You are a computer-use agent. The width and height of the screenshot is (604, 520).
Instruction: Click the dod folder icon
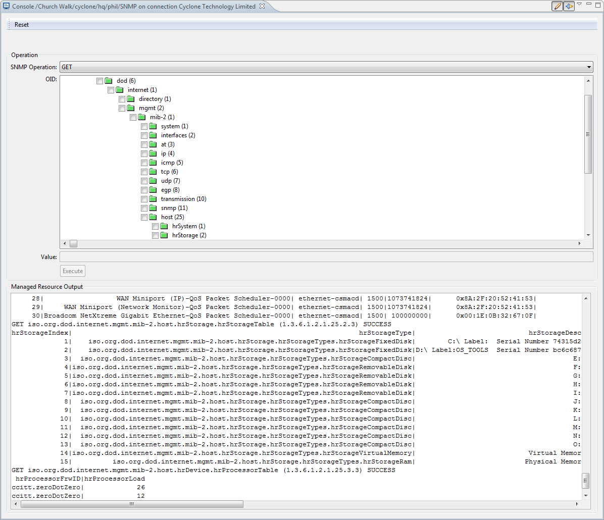pyautogui.click(x=109, y=81)
